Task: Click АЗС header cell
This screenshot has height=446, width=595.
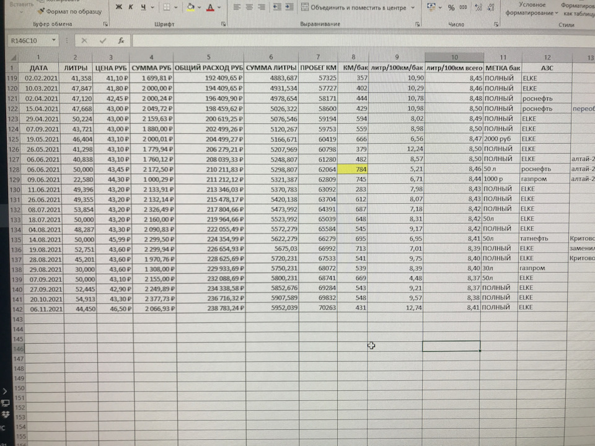Action: [x=547, y=68]
